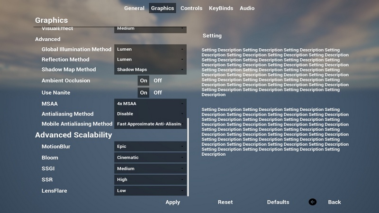Image resolution: width=379 pixels, height=213 pixels.
Task: Click the back arrow icon
Action: tap(313, 202)
